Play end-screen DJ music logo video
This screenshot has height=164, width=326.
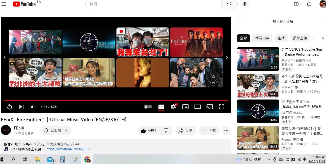[x=89, y=42]
